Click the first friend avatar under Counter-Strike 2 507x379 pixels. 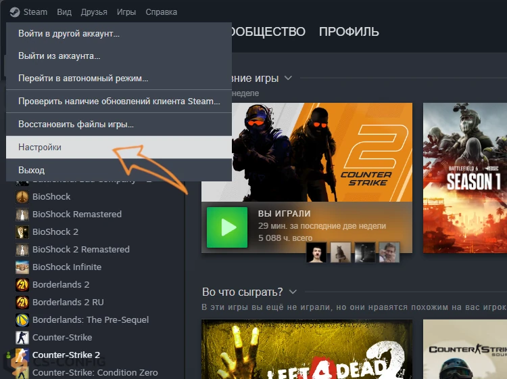[317, 252]
